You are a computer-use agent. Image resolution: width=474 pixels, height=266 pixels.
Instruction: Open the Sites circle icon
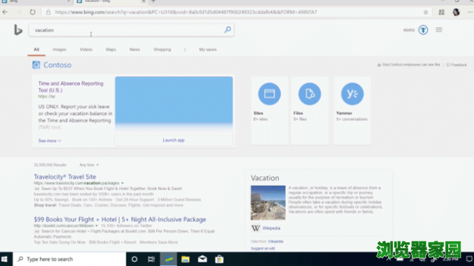[269, 93]
